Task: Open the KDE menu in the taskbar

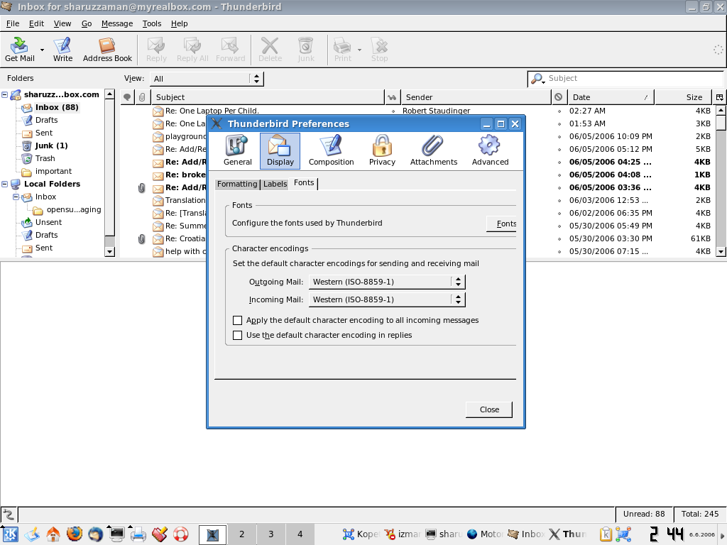Action: (x=11, y=534)
